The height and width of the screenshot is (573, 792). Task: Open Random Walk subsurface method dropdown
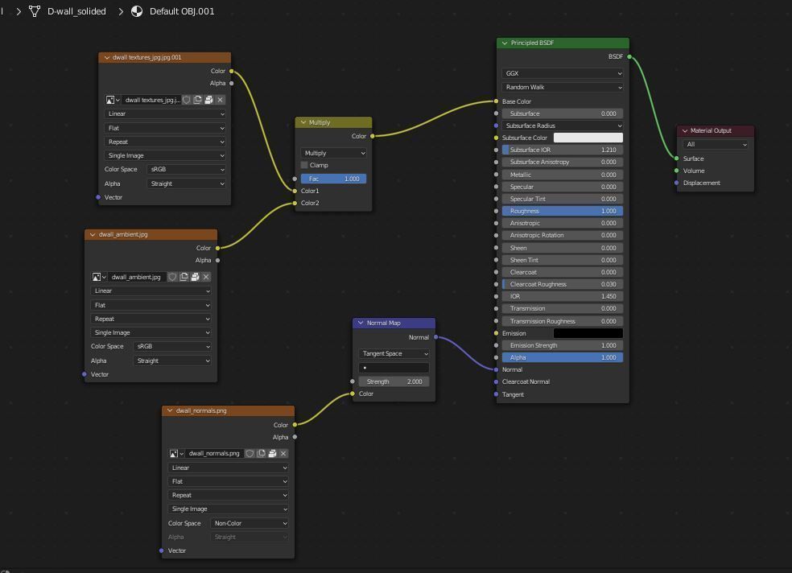tap(563, 88)
